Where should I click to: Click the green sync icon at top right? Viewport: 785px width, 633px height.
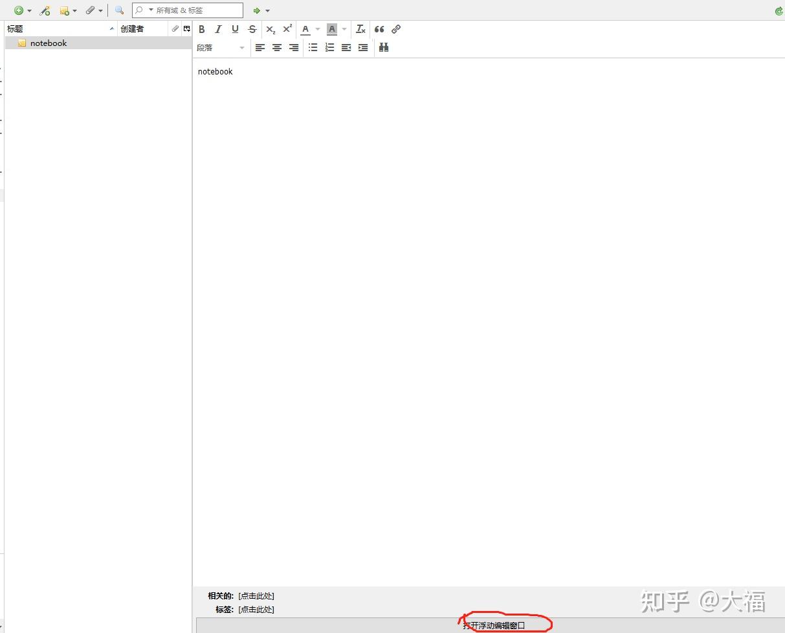[x=779, y=11]
